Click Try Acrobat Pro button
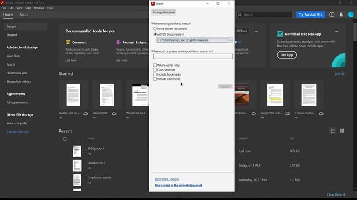 [311, 14]
